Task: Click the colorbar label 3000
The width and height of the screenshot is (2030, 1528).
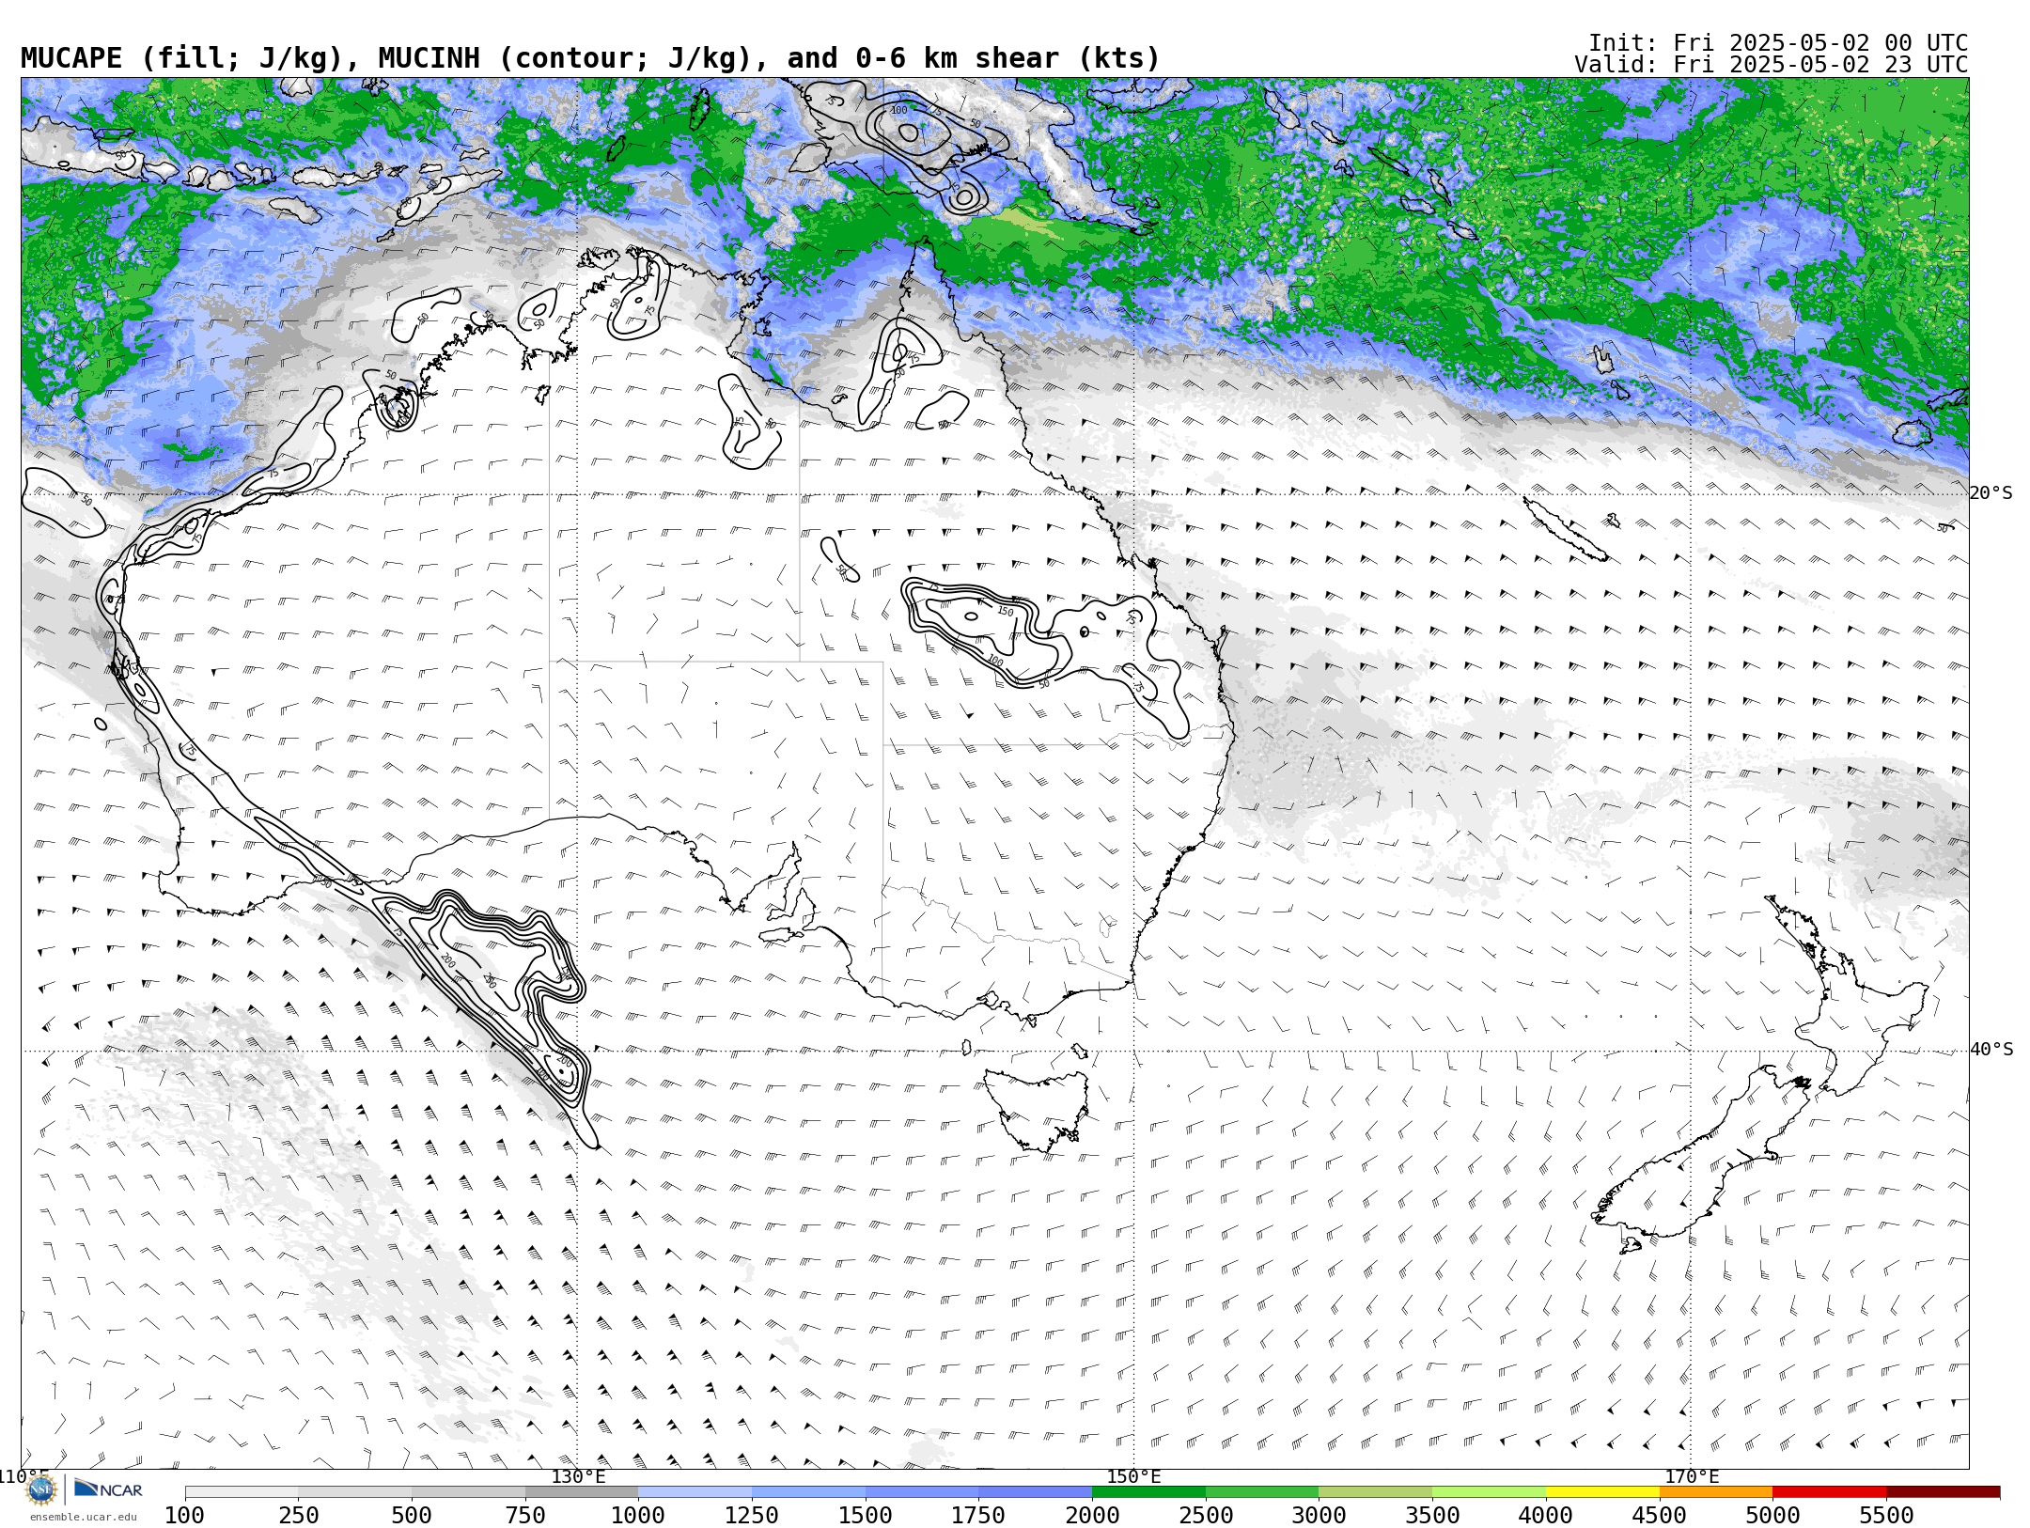Action: (x=1319, y=1515)
